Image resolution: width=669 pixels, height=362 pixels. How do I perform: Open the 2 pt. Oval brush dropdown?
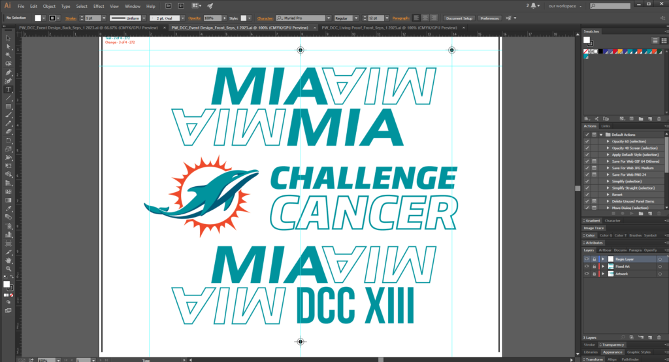pos(183,18)
